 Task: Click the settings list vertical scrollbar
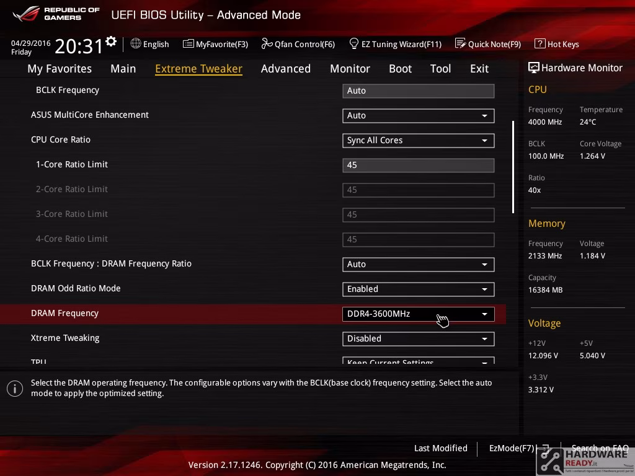click(513, 167)
